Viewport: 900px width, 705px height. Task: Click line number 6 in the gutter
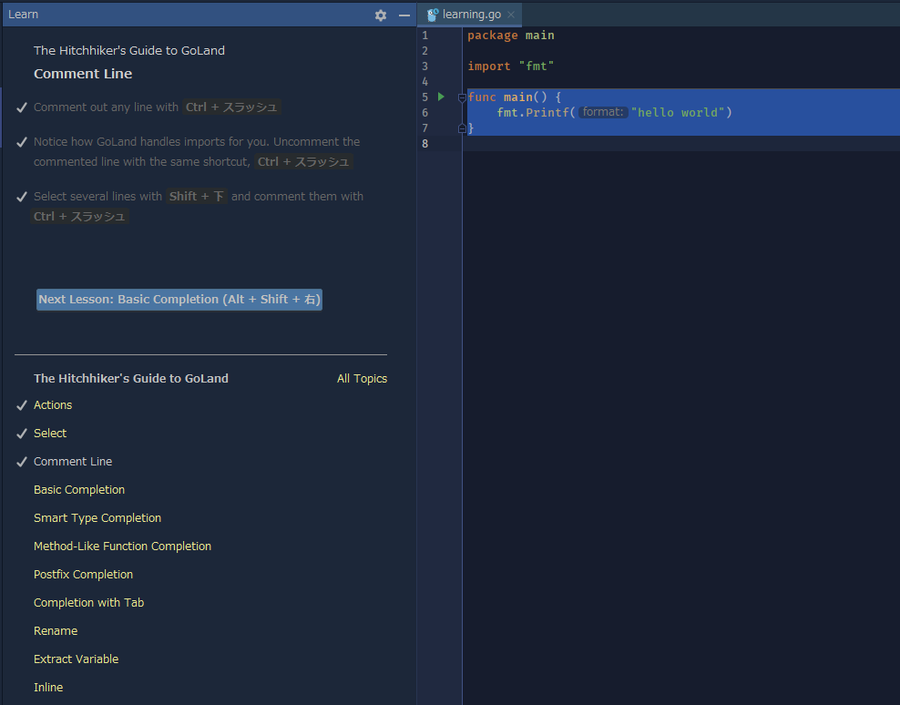pyautogui.click(x=424, y=113)
